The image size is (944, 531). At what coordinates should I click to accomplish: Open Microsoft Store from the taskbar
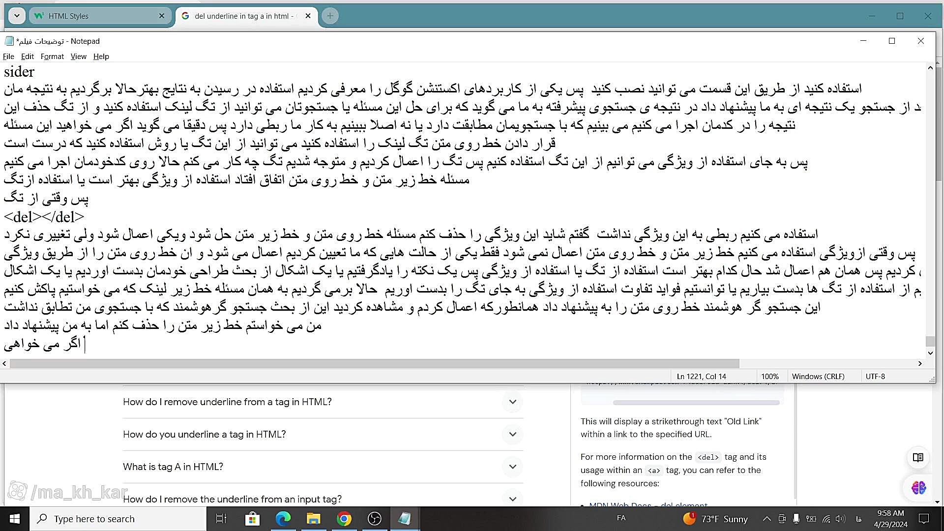[252, 519]
